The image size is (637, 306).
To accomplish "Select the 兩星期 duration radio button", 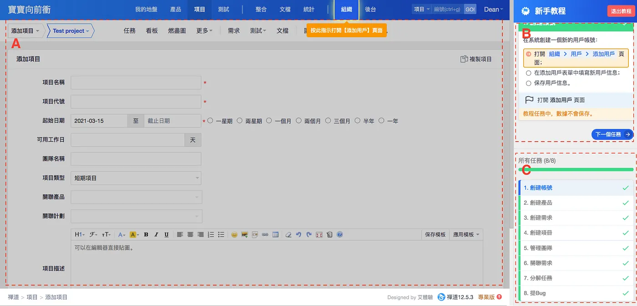I will (x=240, y=121).
